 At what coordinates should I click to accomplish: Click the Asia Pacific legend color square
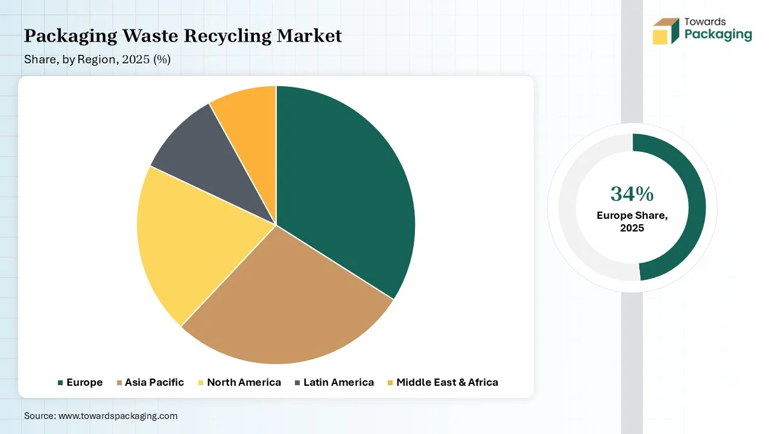pyautogui.click(x=119, y=383)
